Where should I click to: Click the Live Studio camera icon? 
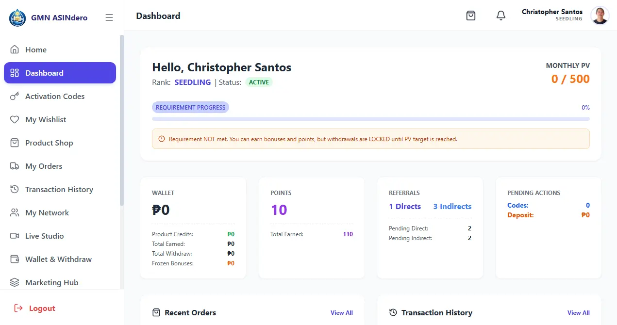coord(15,236)
